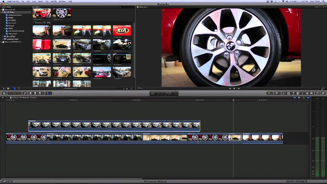Open the Clip menu
Screen dimensions: 327x184
pos(47,1)
